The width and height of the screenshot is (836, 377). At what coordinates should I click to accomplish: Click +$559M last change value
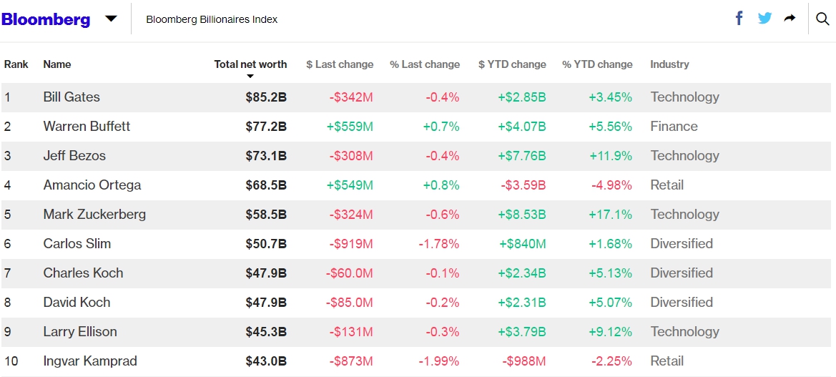(x=350, y=127)
